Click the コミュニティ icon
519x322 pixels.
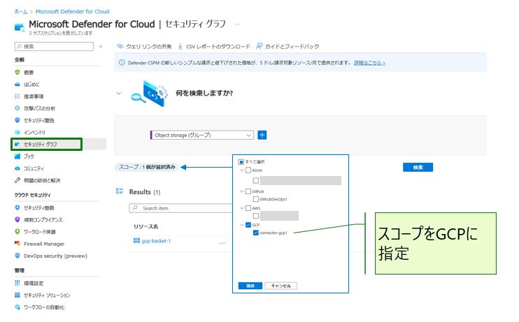[x=17, y=168]
